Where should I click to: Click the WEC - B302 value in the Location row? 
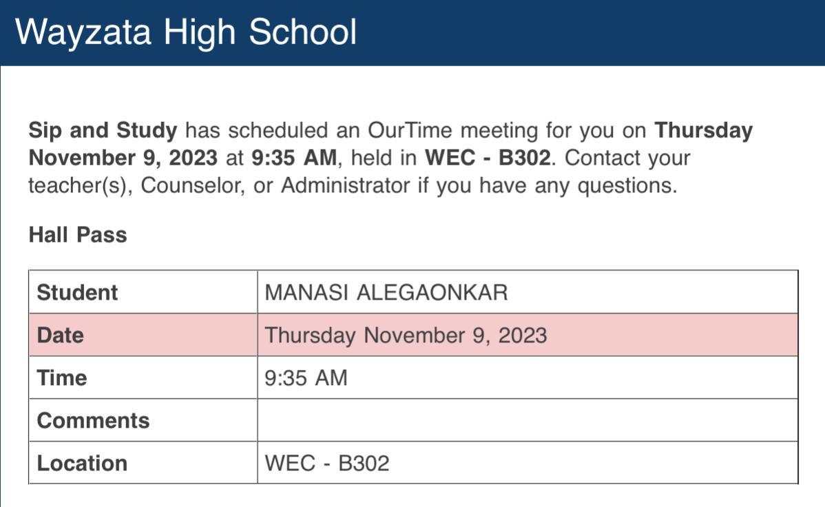327,463
